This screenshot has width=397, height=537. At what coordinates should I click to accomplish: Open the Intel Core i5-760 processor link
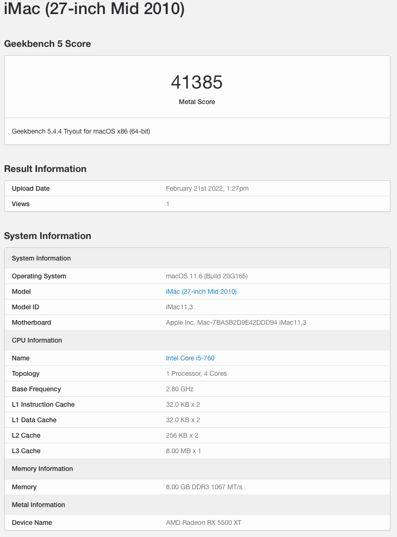click(x=190, y=358)
